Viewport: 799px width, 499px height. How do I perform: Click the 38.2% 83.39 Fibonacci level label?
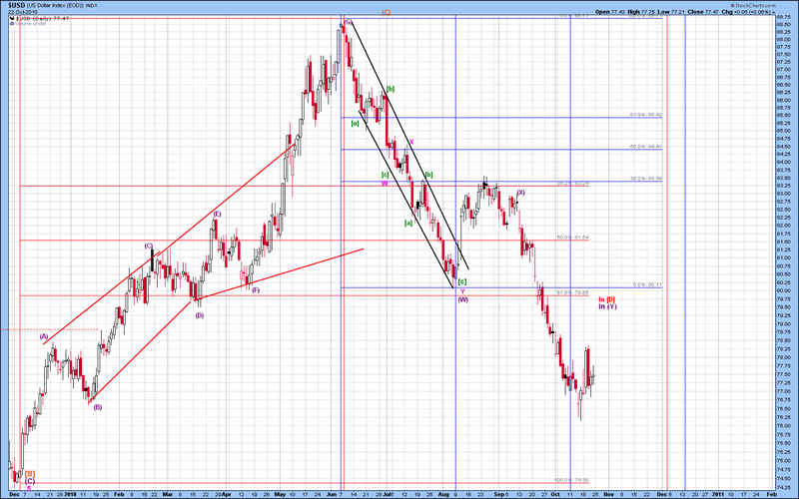click(x=645, y=180)
